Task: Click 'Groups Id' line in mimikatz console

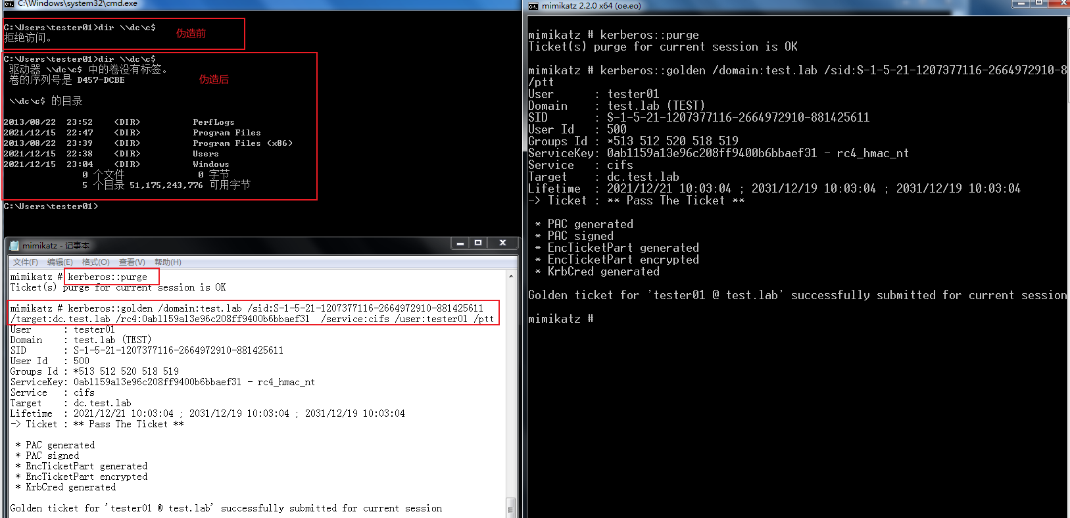Action: 633,141
